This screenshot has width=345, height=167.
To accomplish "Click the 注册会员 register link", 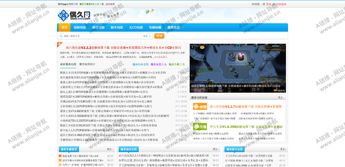I will (281, 4).
